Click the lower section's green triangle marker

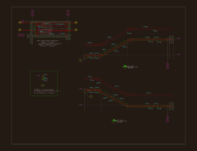pyautogui.click(x=114, y=120)
